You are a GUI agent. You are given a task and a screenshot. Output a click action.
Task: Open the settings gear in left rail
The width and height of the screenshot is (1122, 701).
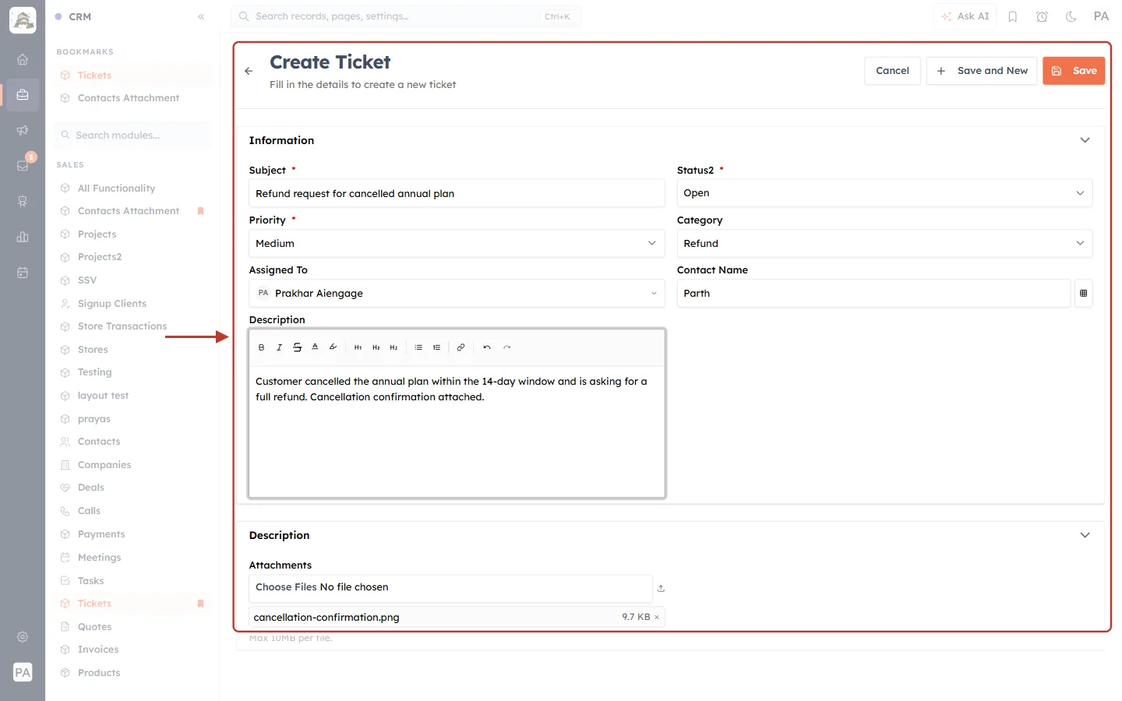23,637
